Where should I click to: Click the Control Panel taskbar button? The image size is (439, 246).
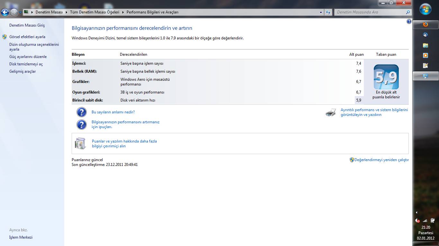click(x=426, y=76)
